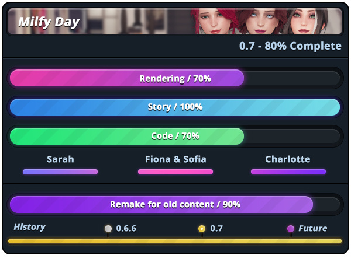This screenshot has width=351, height=262.
Task: Click the pink Fiona & Sofia bar
Action: [x=175, y=172]
